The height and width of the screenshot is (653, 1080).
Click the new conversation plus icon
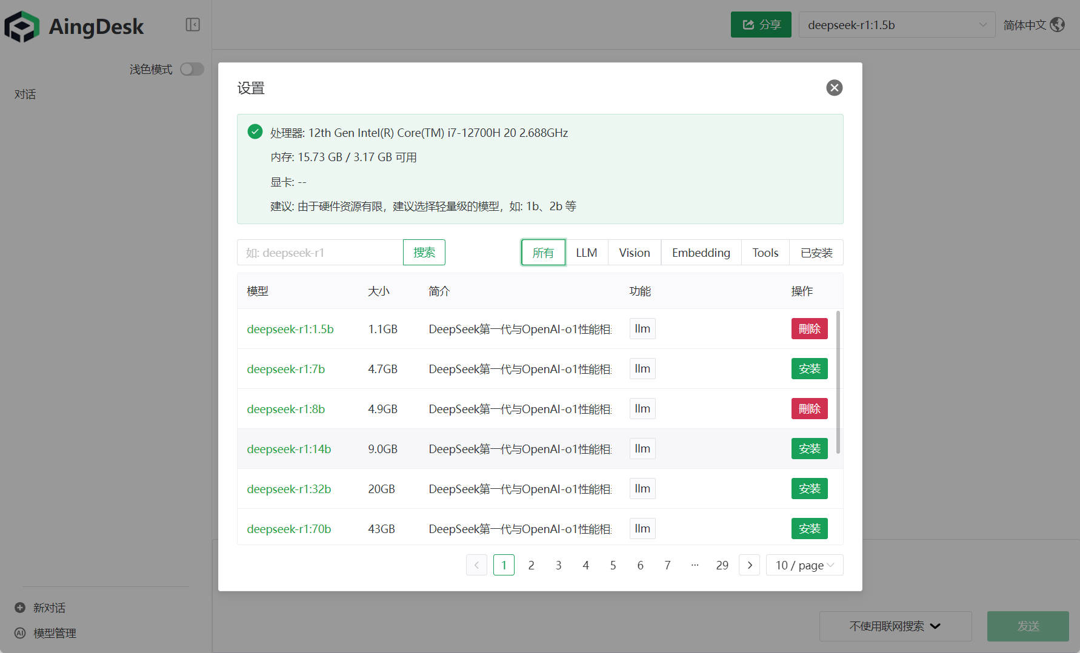[x=20, y=608]
